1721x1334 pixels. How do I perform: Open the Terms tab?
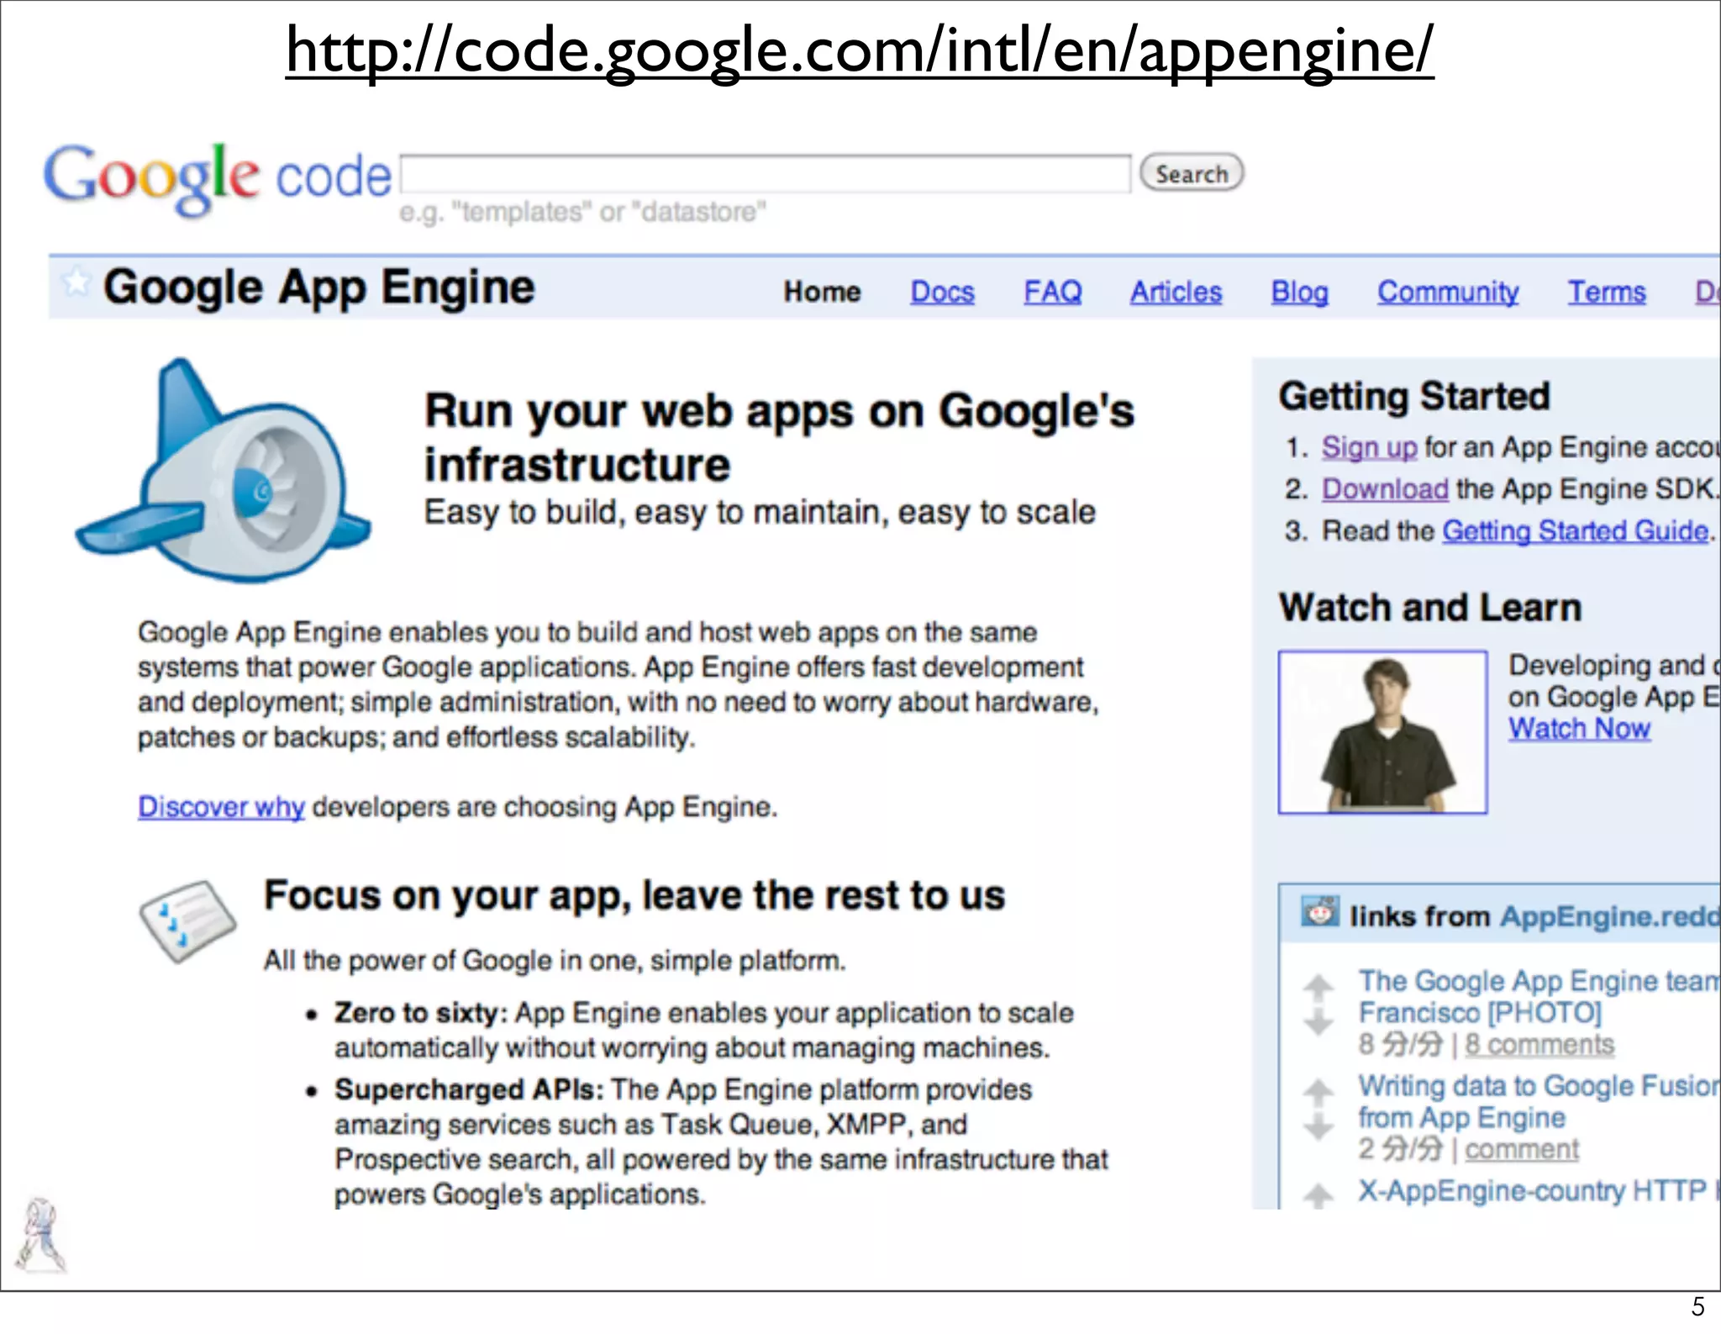(1606, 292)
